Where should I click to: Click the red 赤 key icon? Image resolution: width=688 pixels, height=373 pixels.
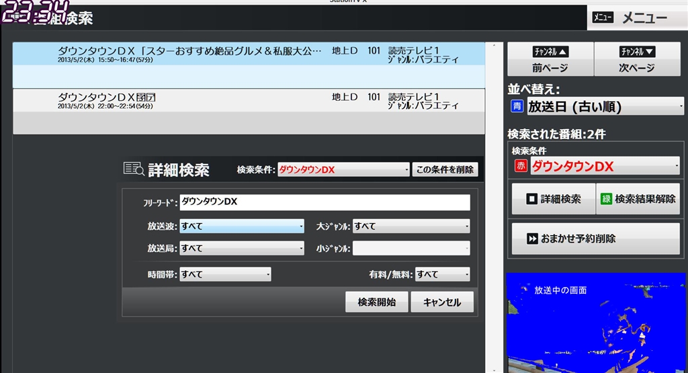tap(521, 166)
